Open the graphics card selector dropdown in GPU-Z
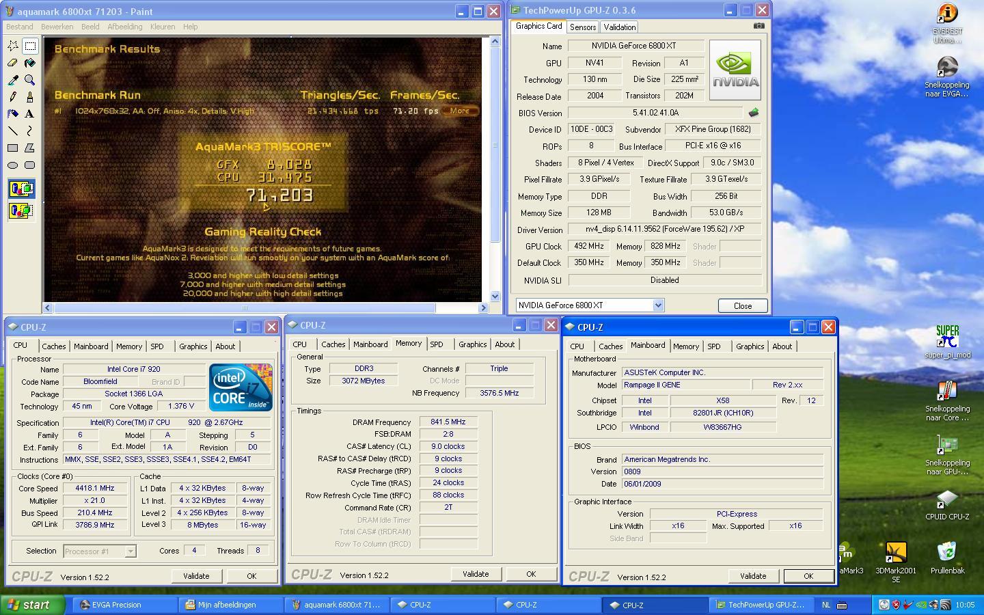The width and height of the screenshot is (984, 615). tap(658, 305)
